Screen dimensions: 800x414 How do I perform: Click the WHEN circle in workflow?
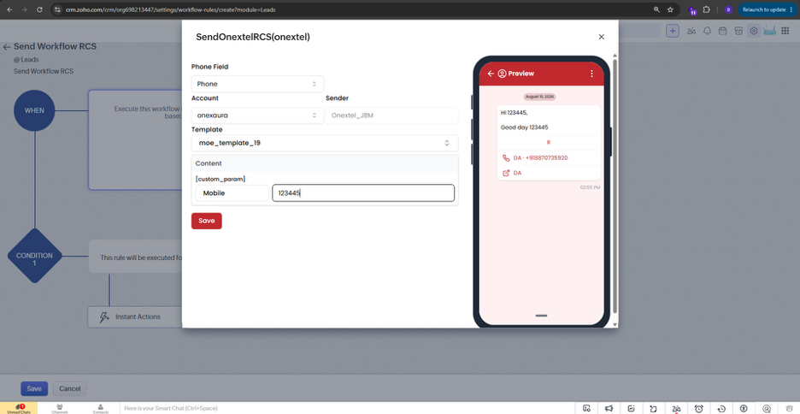click(x=34, y=110)
